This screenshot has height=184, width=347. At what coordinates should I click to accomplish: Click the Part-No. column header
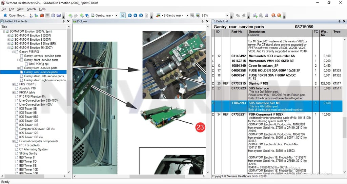pyautogui.click(x=238, y=33)
